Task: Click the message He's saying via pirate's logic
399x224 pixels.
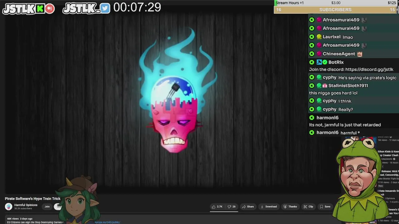Action: pyautogui.click(x=367, y=78)
